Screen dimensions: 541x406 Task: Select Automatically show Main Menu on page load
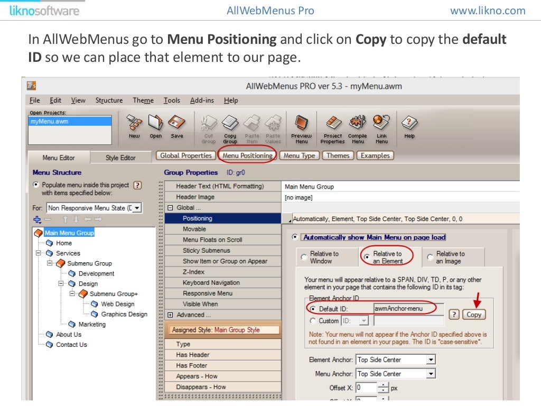click(x=295, y=237)
